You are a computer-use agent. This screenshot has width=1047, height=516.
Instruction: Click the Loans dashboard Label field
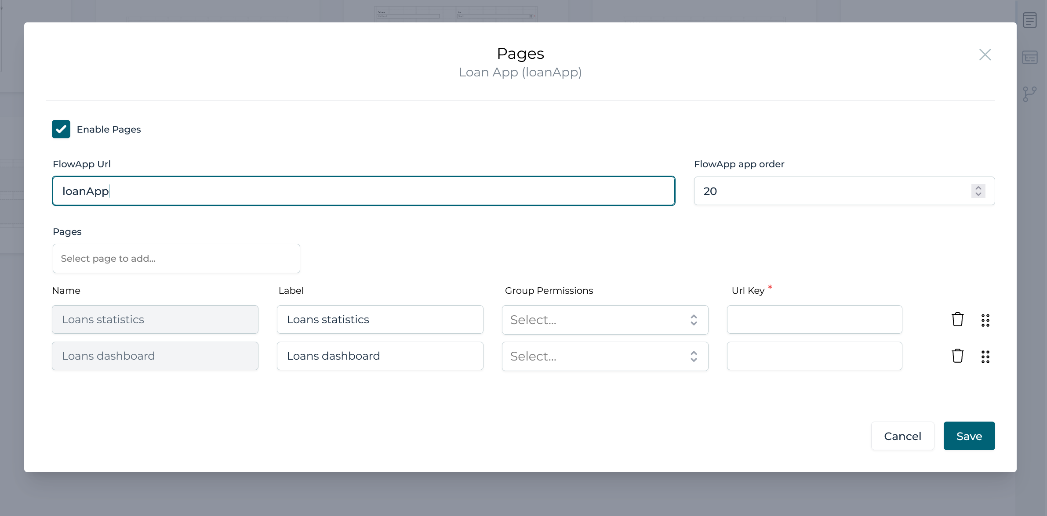point(380,356)
